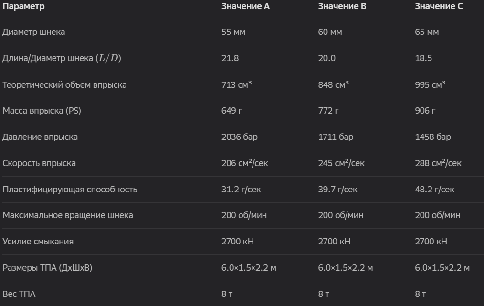Click the '55 мм' screw diameter cell
Screen dimensions: 484x306
[233, 32]
